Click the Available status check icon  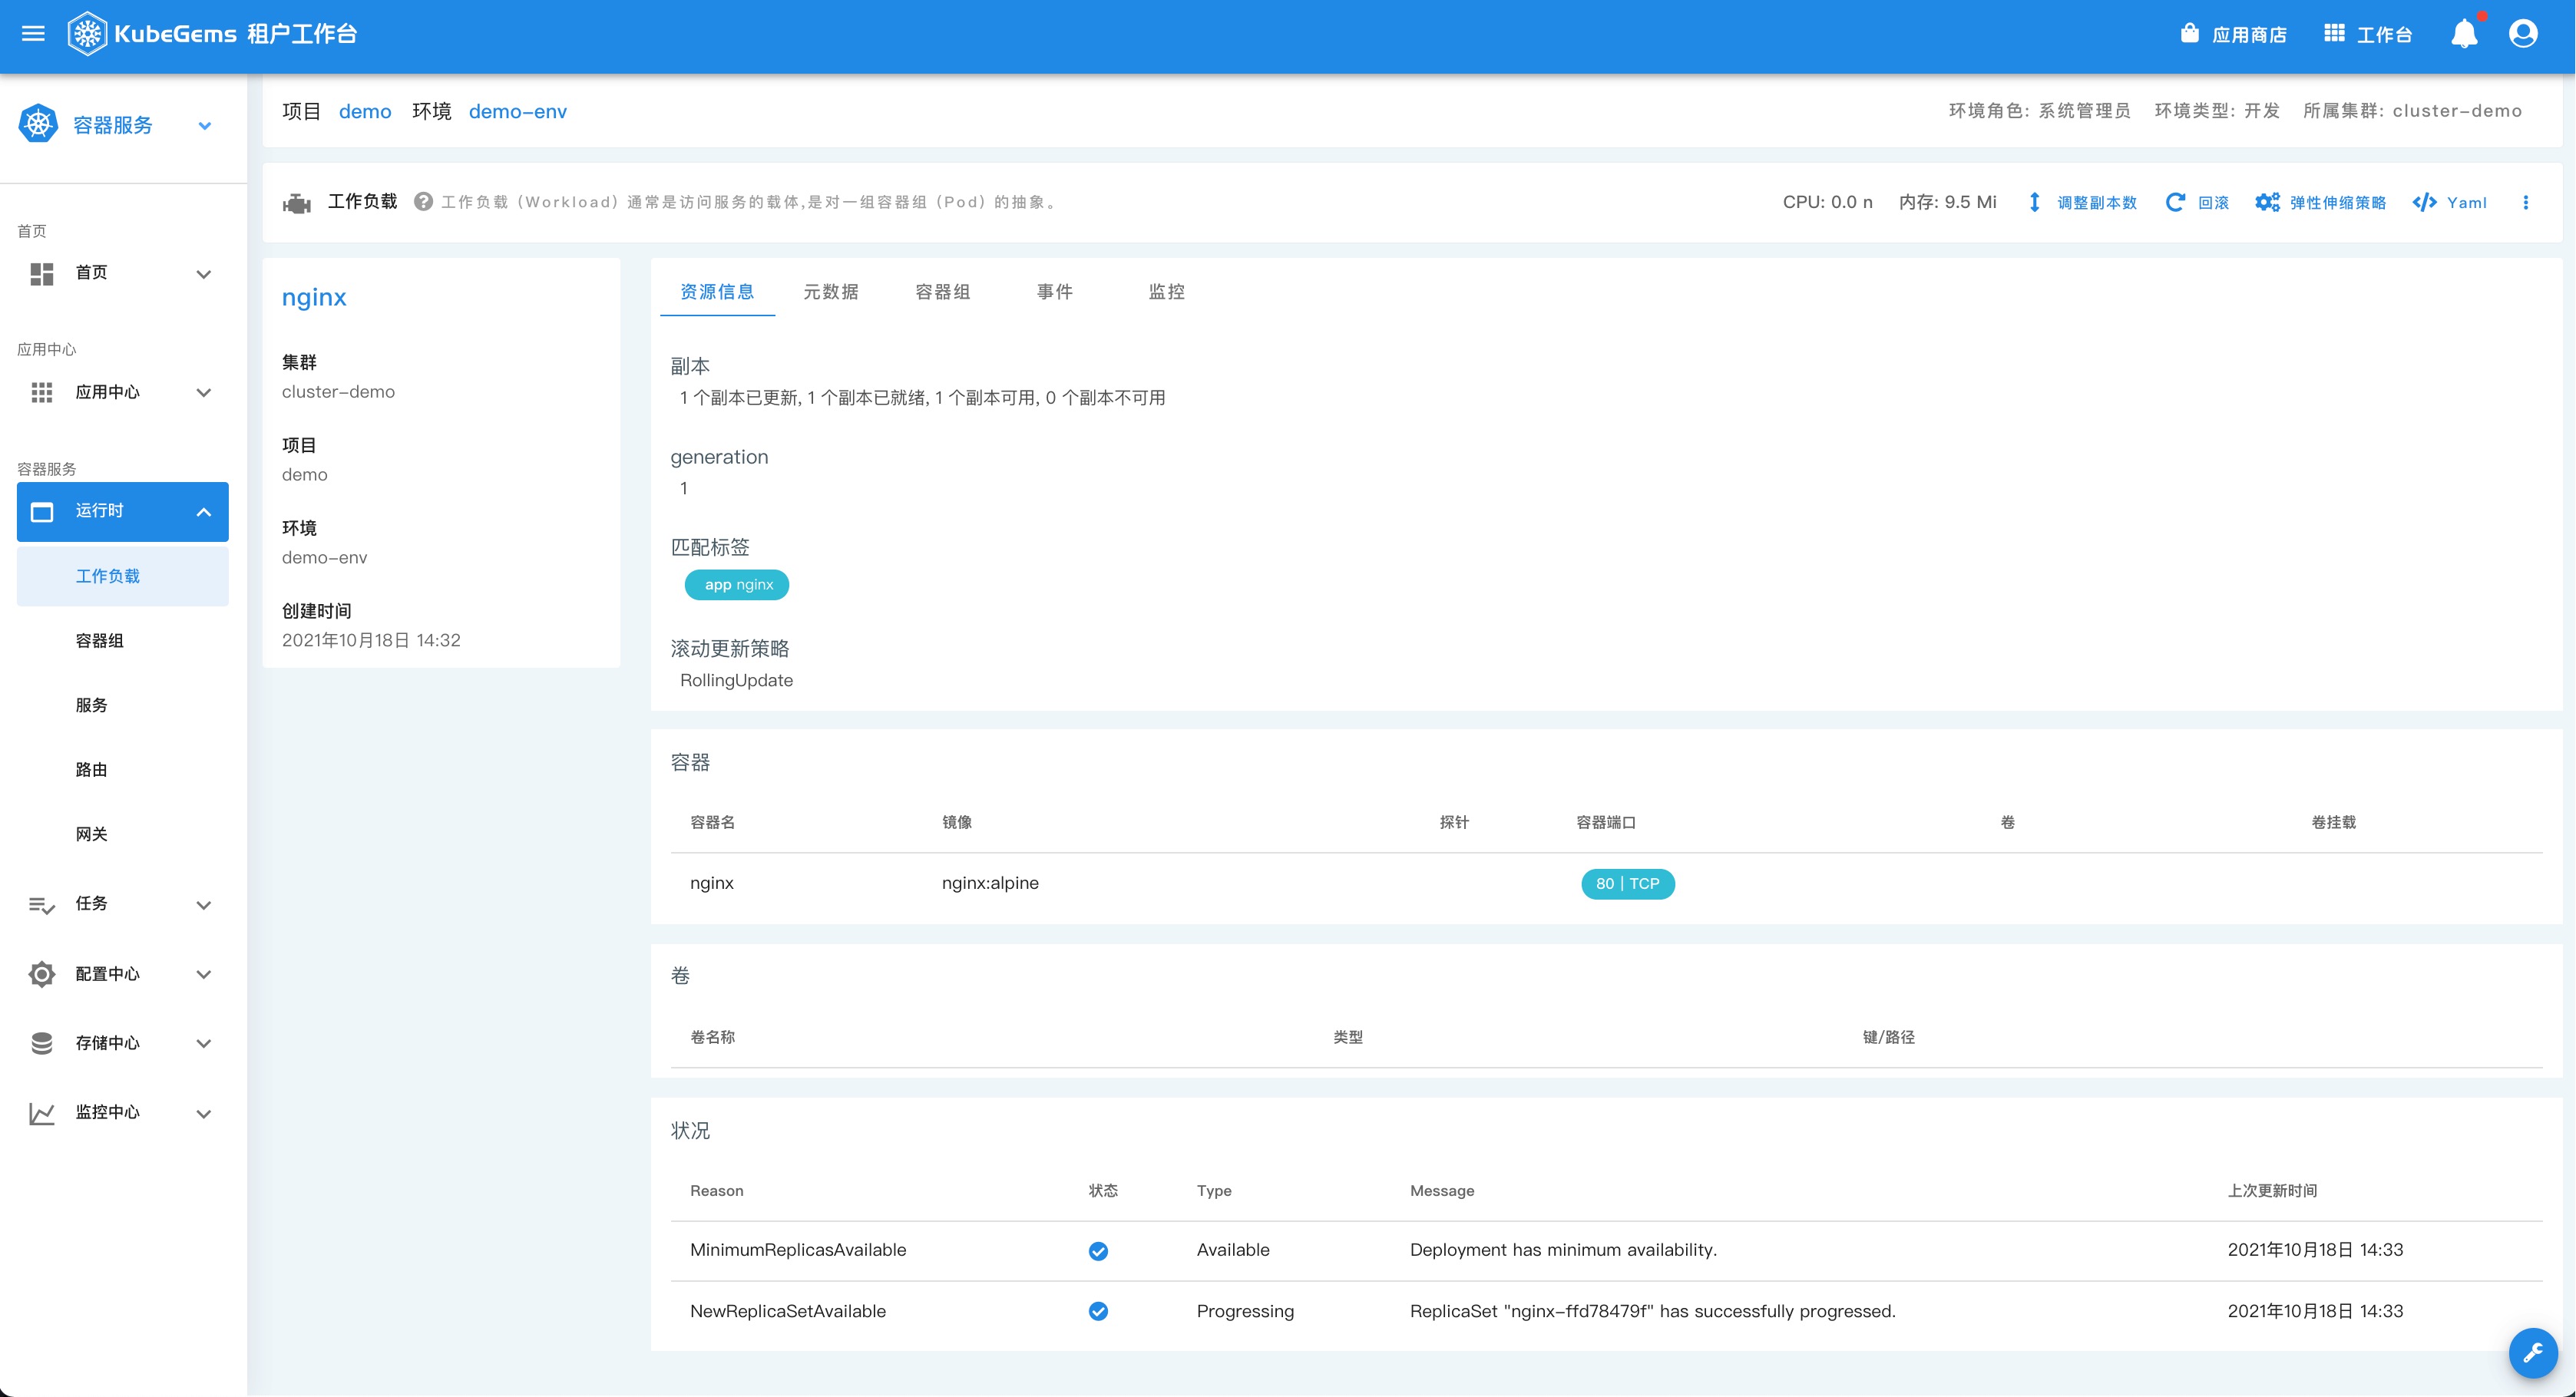tap(1098, 1251)
